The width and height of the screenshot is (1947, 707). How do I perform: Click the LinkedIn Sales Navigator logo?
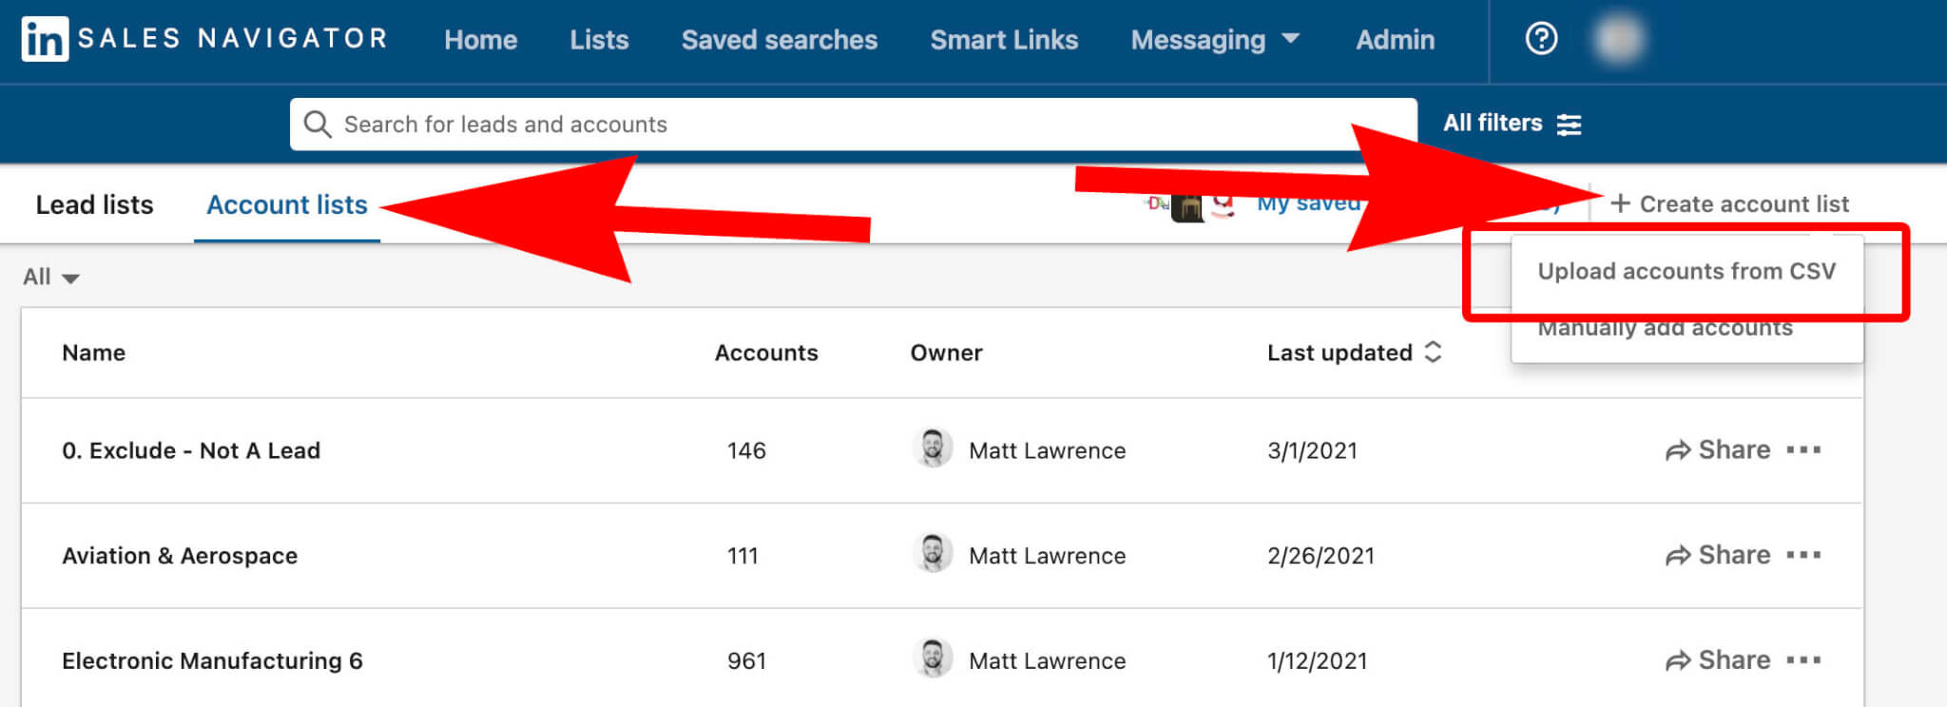[x=204, y=39]
